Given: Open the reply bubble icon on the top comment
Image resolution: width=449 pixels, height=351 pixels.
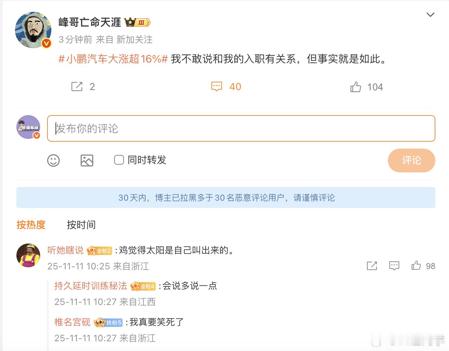Looking at the screenshot, I should (x=394, y=266).
